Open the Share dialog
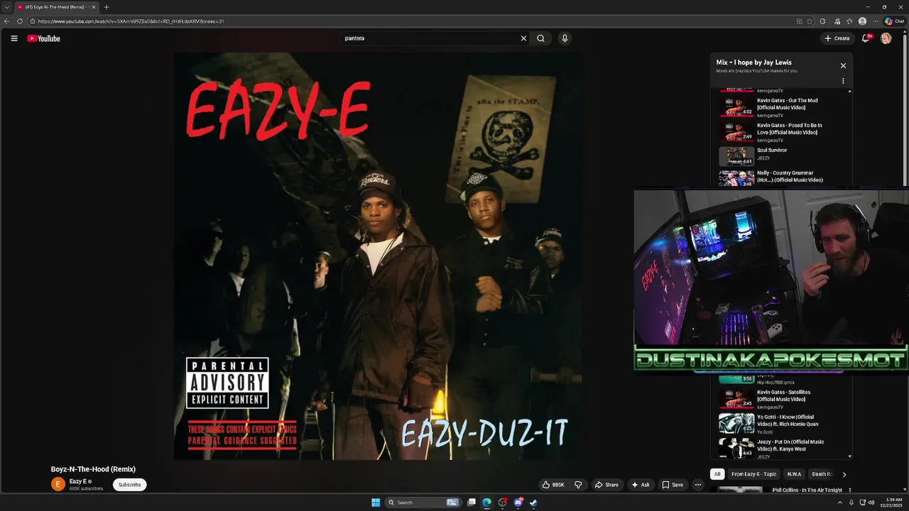This screenshot has height=511, width=909. tap(606, 485)
